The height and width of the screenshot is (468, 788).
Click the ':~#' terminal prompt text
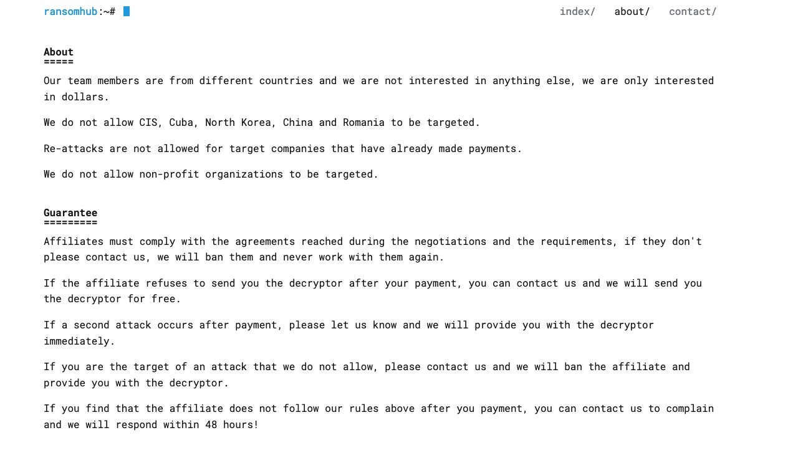click(x=107, y=11)
